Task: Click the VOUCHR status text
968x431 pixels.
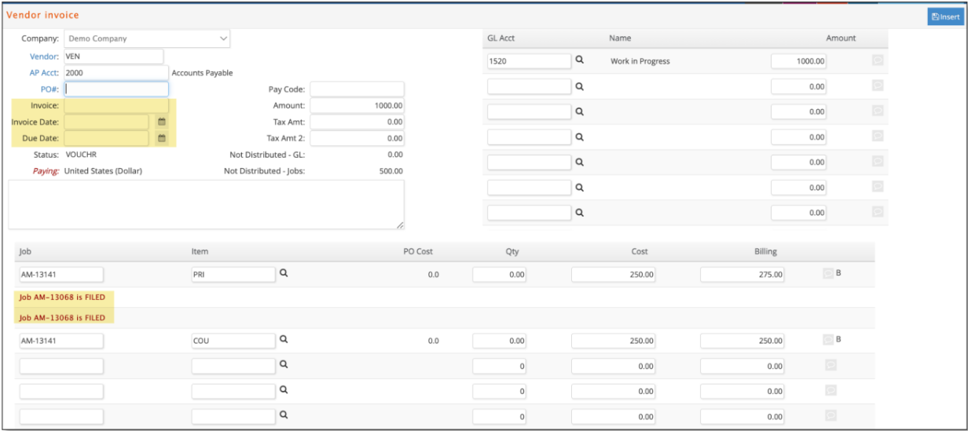Action: 80,155
